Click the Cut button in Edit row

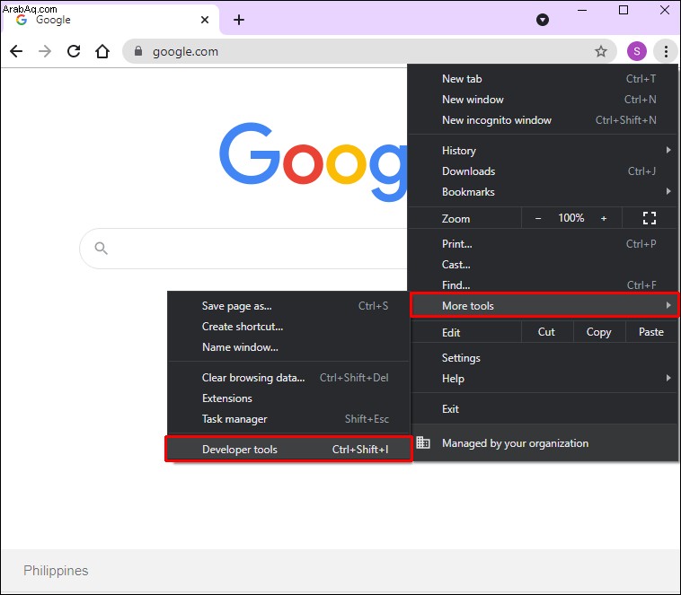tap(546, 332)
